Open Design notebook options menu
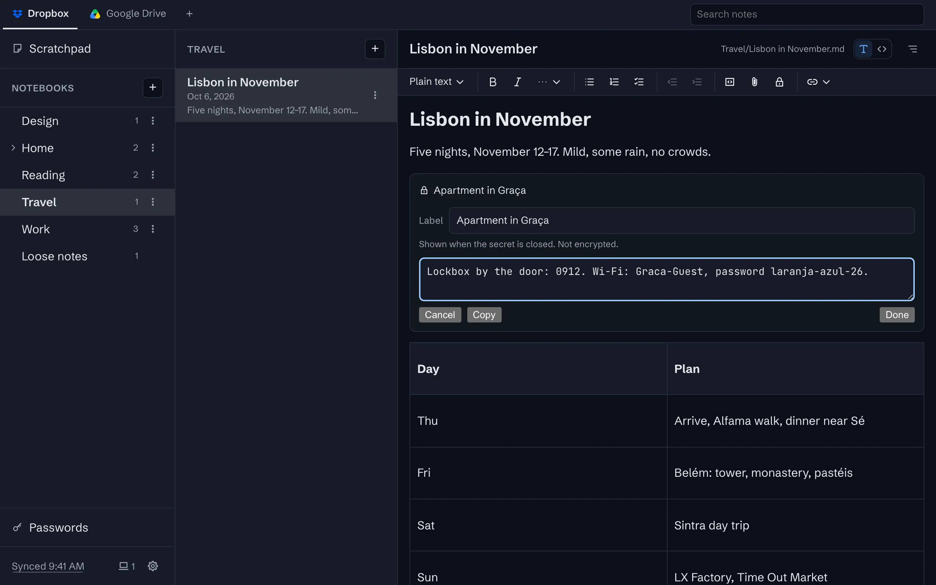The width and height of the screenshot is (936, 585). 153,121
